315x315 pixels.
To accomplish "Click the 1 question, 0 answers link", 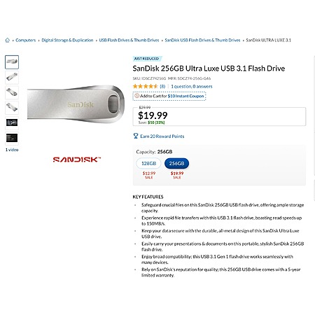I will 192,86.
